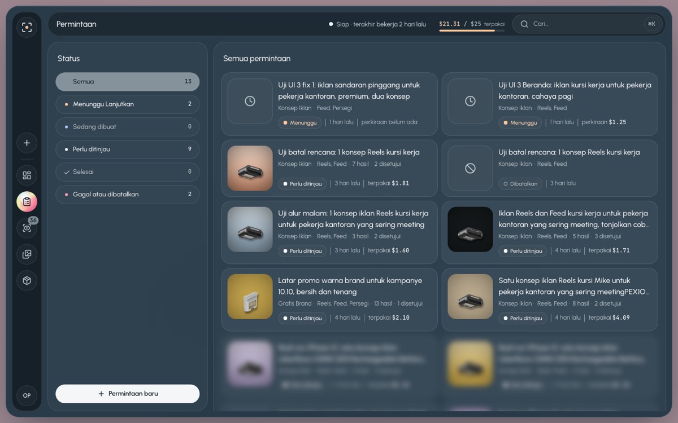Click clock placeholder on Uji UI 3 Beranda card

click(470, 101)
